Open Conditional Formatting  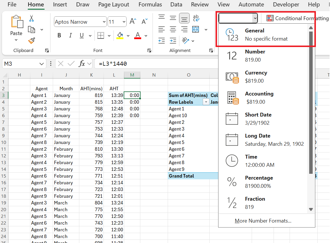tap(297, 18)
